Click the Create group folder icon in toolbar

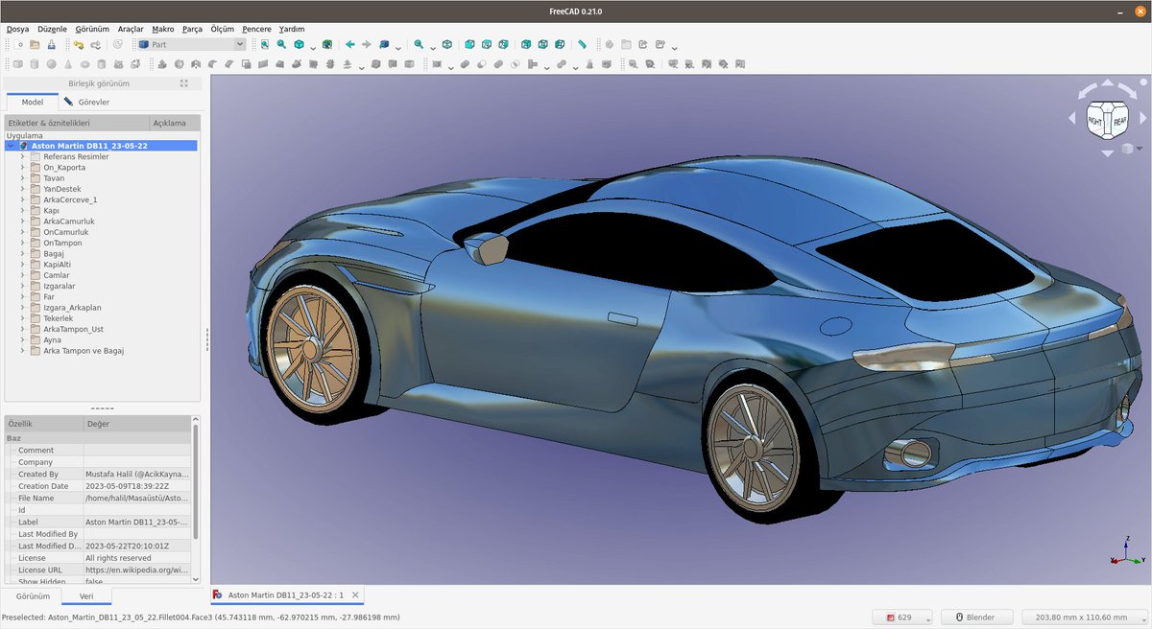coord(626,44)
